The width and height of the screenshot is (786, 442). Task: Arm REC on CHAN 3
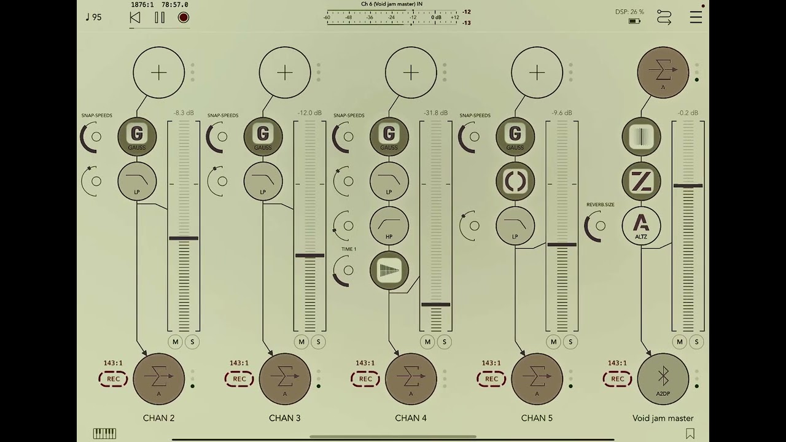(239, 379)
